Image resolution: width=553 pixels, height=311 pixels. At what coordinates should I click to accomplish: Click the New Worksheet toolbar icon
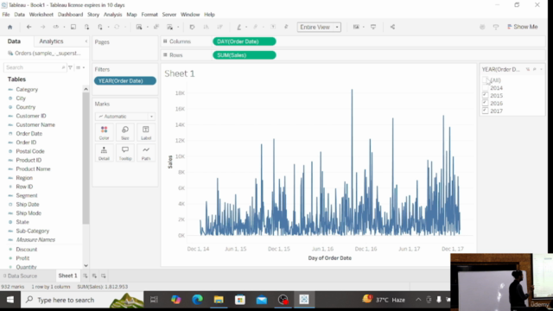pyautogui.click(x=139, y=27)
